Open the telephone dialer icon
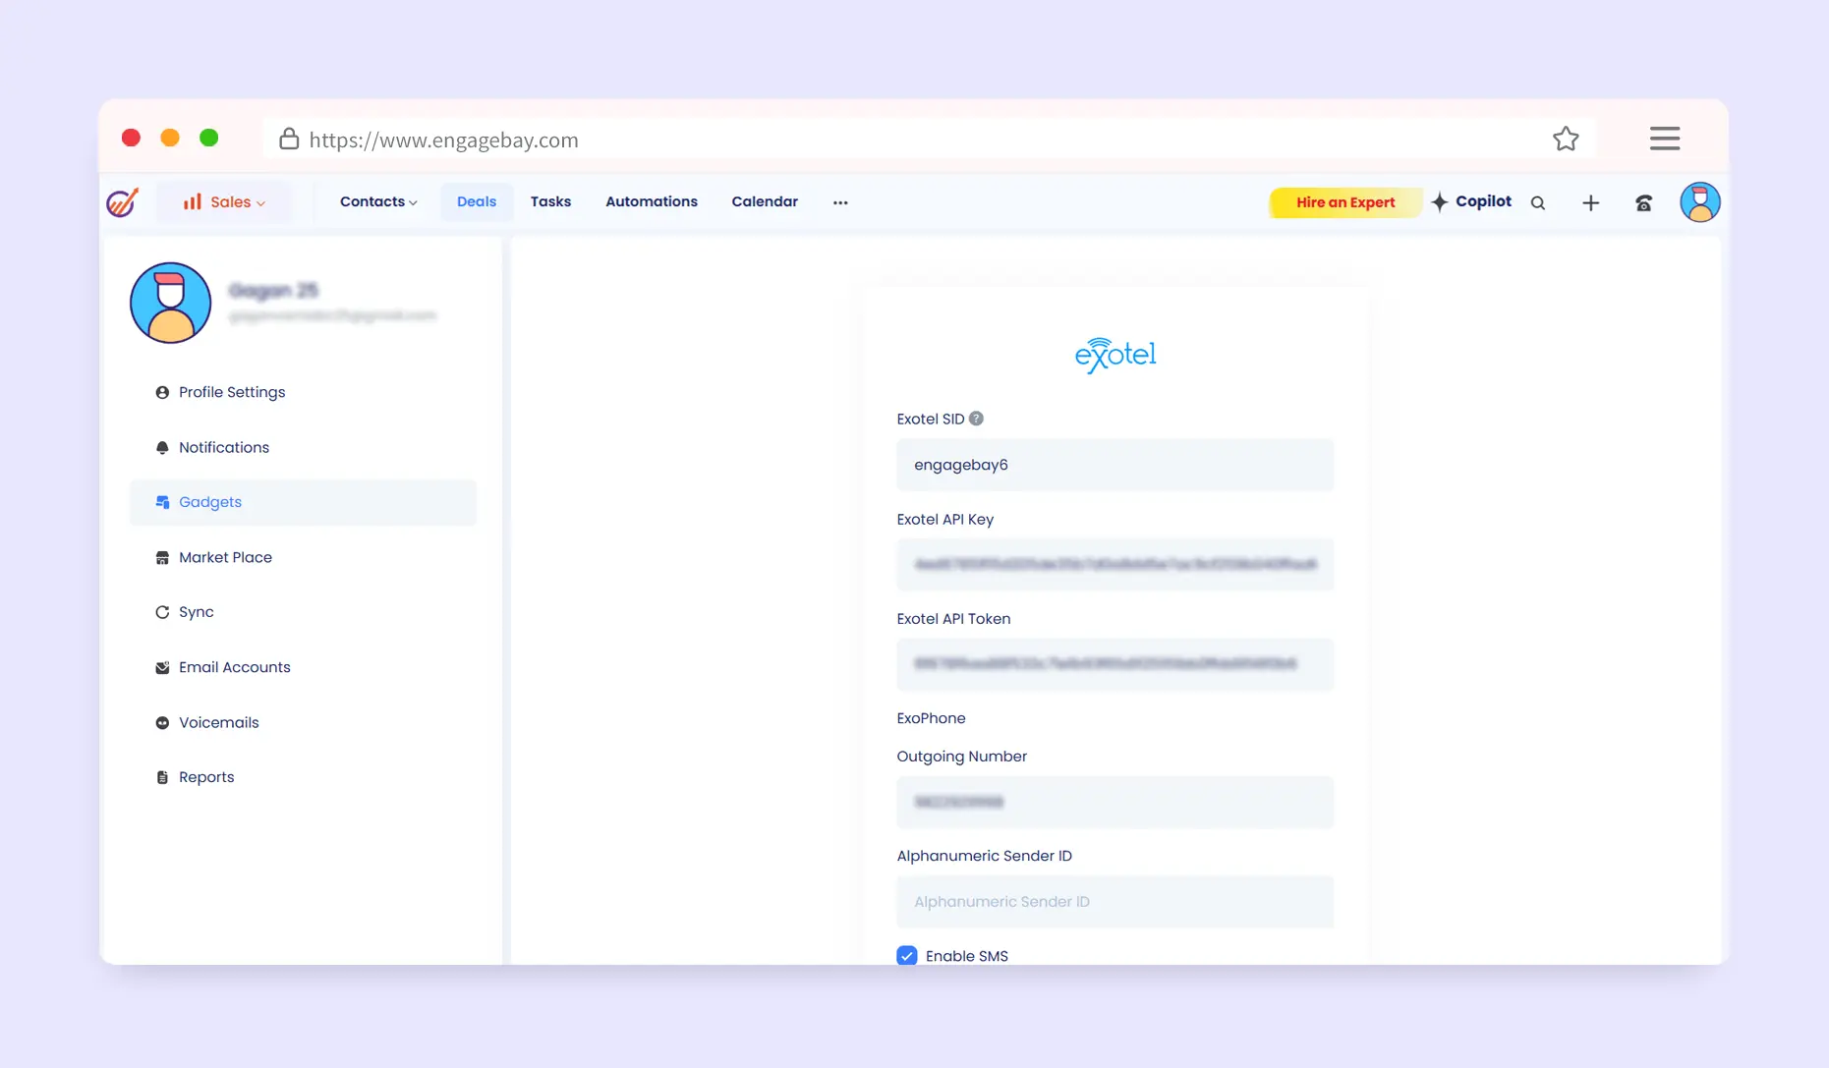1829x1068 pixels. (1643, 203)
